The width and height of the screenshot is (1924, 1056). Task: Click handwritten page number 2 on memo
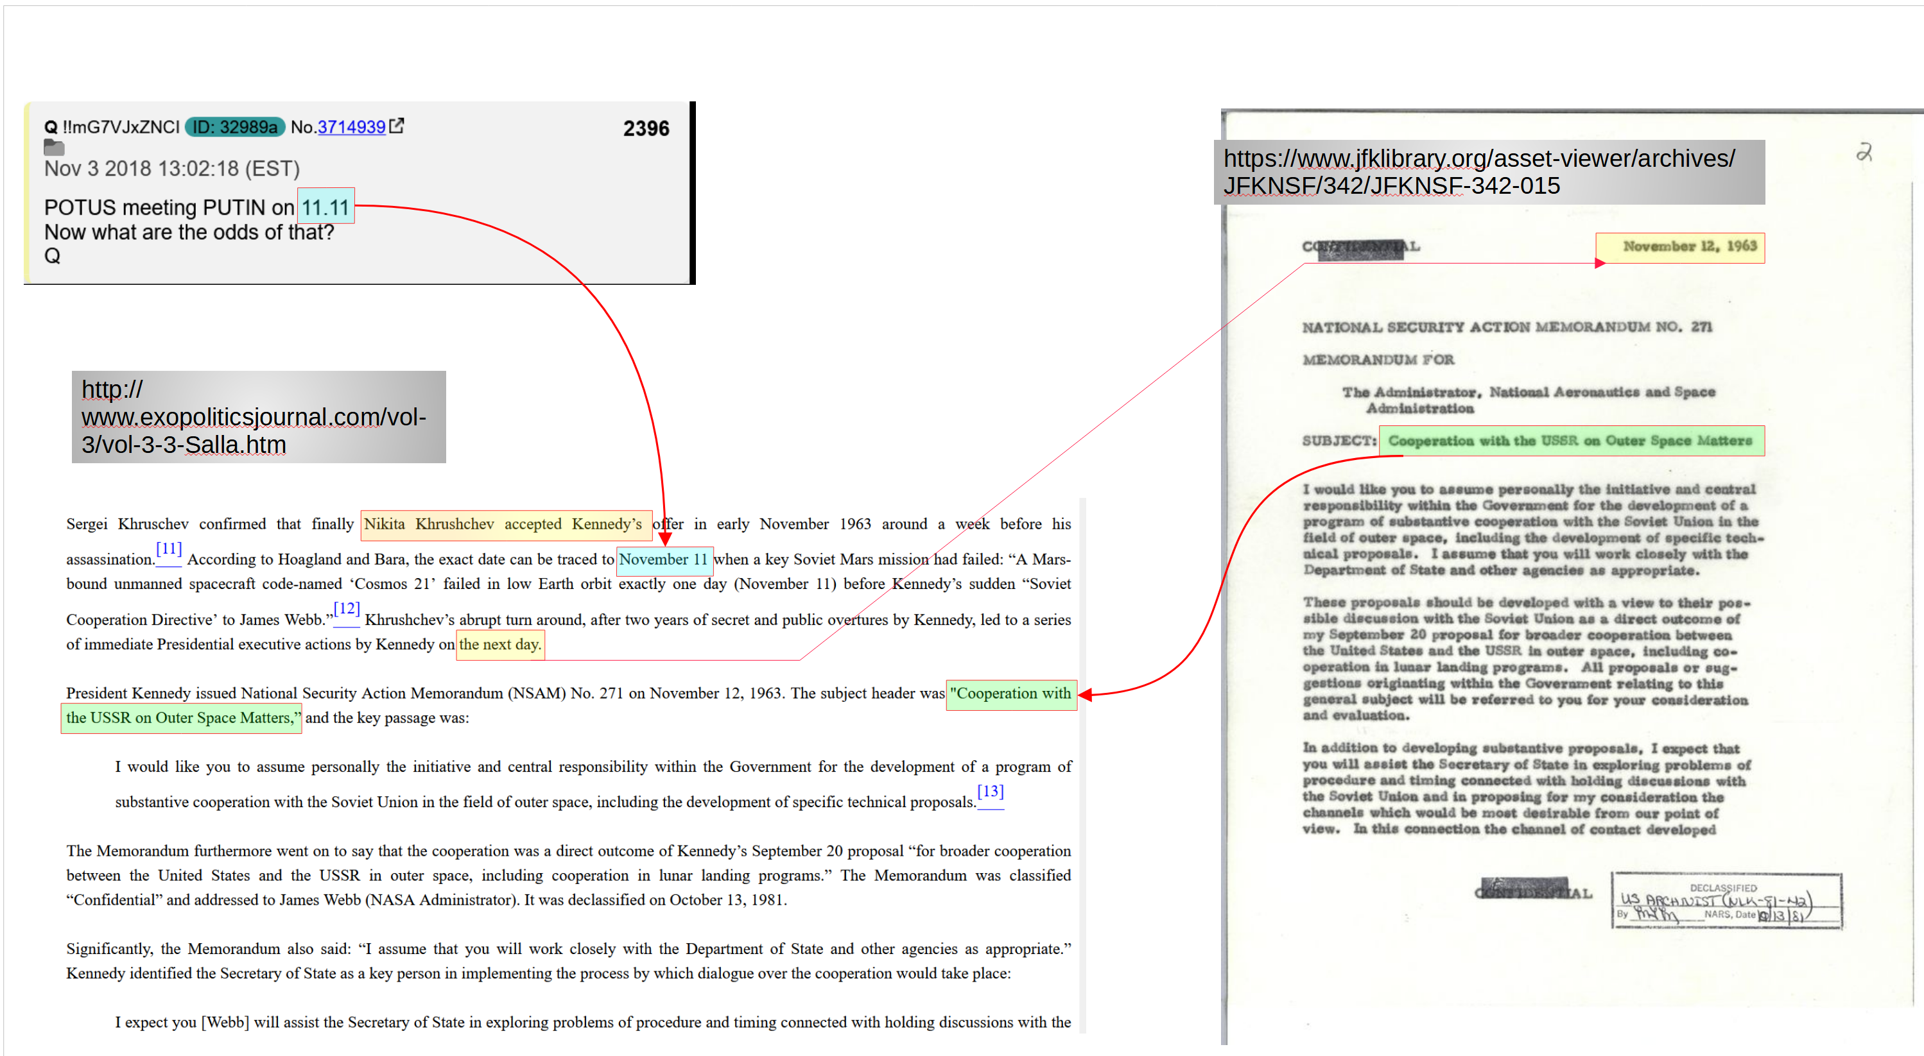(x=1864, y=152)
